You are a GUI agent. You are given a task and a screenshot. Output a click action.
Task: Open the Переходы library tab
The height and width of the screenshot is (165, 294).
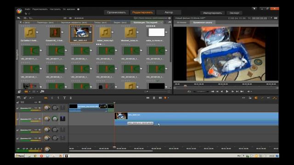[45, 22]
